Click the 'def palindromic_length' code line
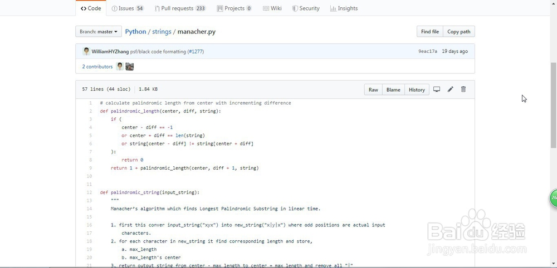The height and width of the screenshot is (268, 557). pyautogui.click(x=160, y=111)
